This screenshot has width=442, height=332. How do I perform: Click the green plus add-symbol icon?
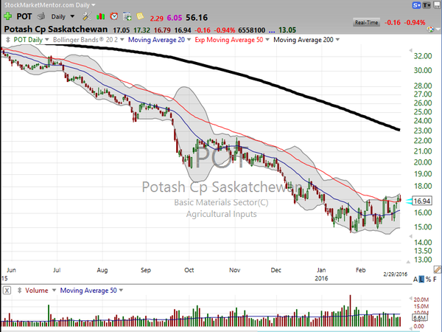tap(7, 16)
